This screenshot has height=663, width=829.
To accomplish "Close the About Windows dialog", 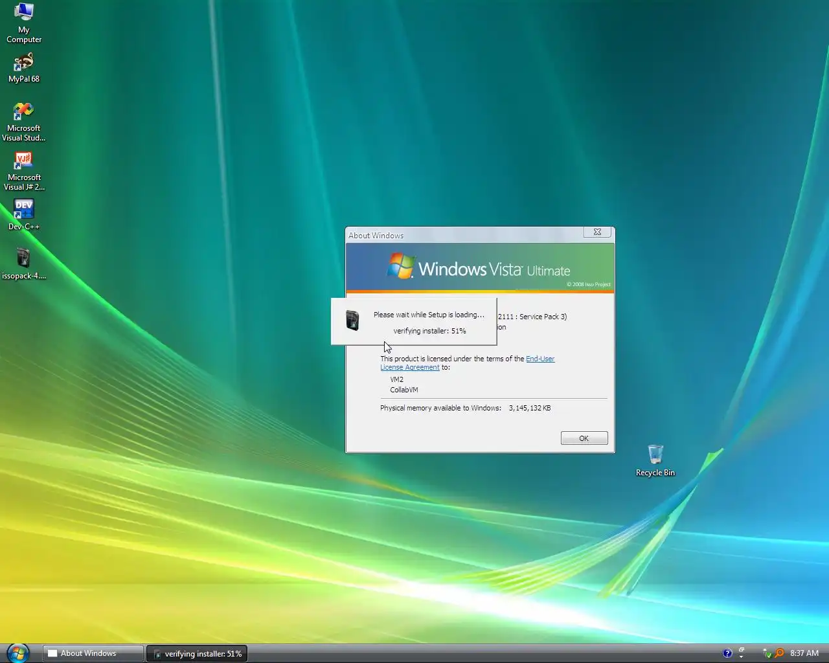I will 597,232.
